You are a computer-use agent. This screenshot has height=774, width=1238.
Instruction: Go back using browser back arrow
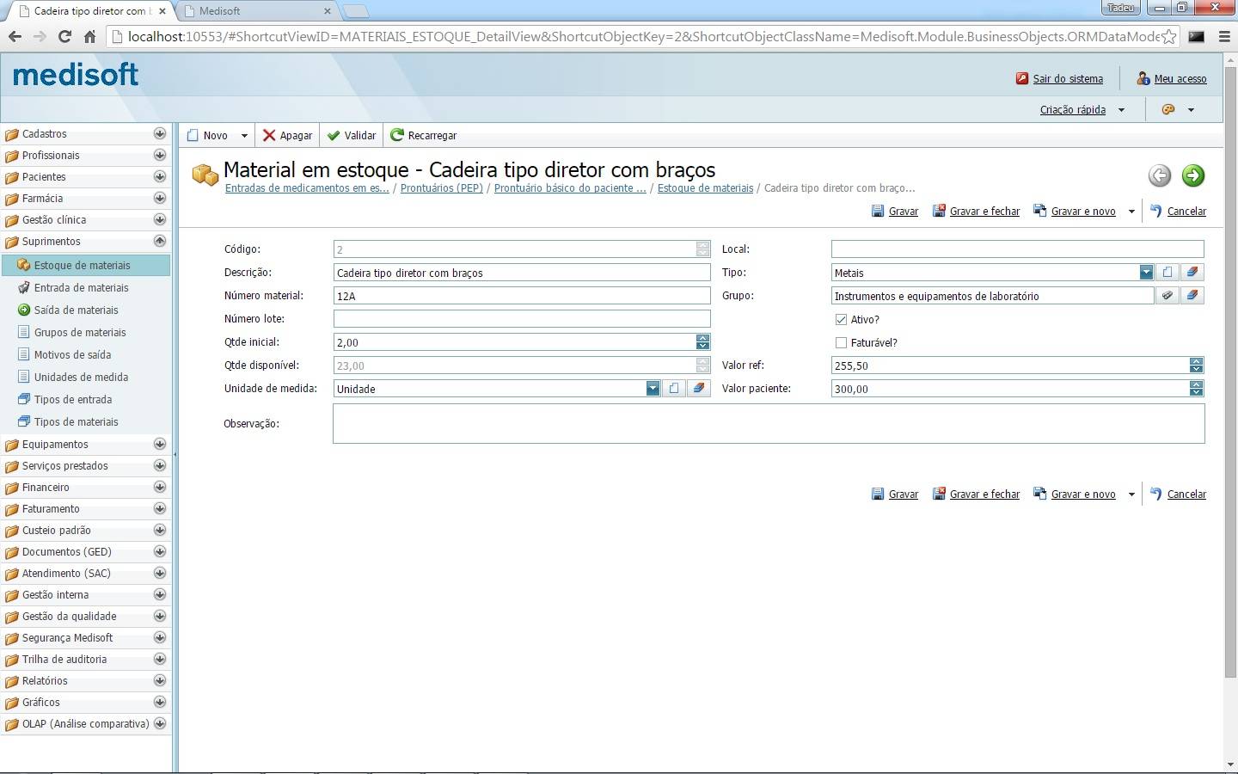(15, 36)
